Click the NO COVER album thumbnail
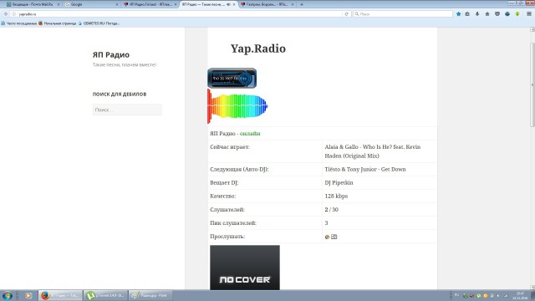Screen dimensions: 535x301 click(x=245, y=268)
